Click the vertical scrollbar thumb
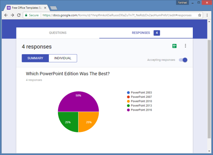The width and height of the screenshot is (213, 155). click(209, 89)
